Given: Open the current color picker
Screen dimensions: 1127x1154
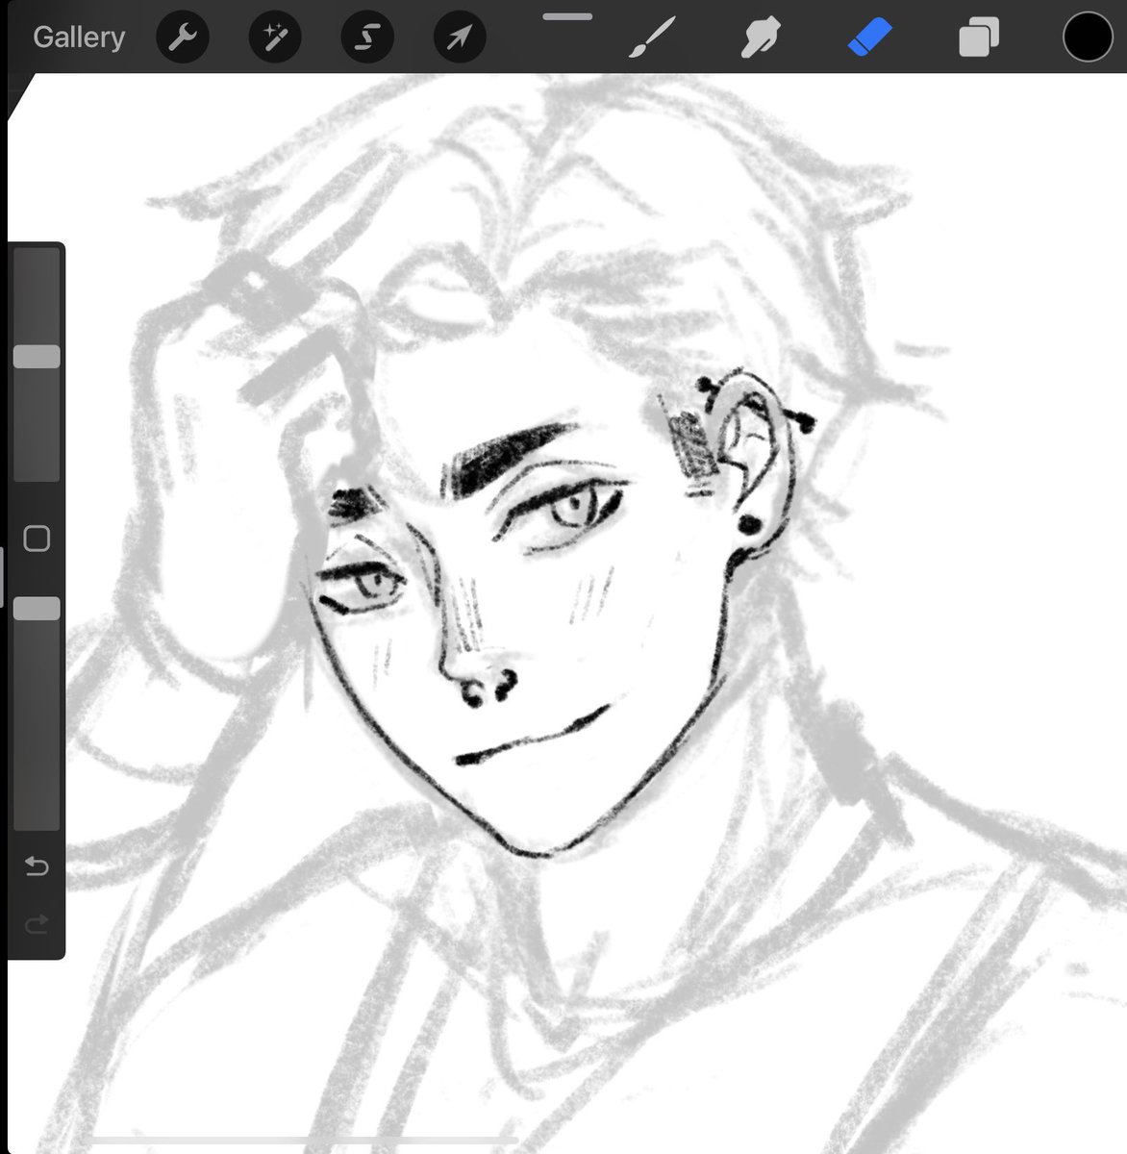Looking at the screenshot, I should click(x=1087, y=37).
